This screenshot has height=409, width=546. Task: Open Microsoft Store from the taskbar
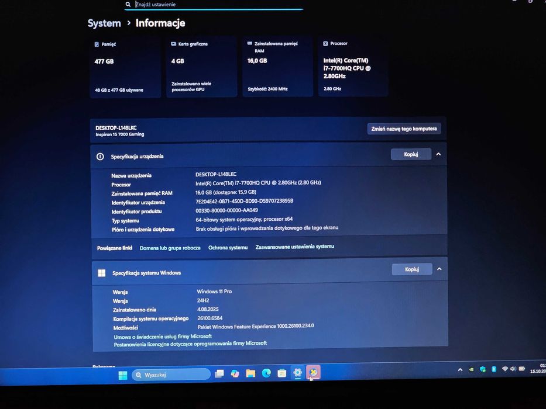click(x=281, y=373)
